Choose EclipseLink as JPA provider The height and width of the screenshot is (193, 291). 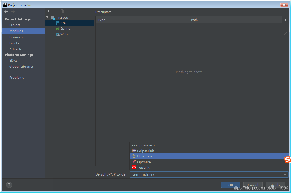[209, 151]
